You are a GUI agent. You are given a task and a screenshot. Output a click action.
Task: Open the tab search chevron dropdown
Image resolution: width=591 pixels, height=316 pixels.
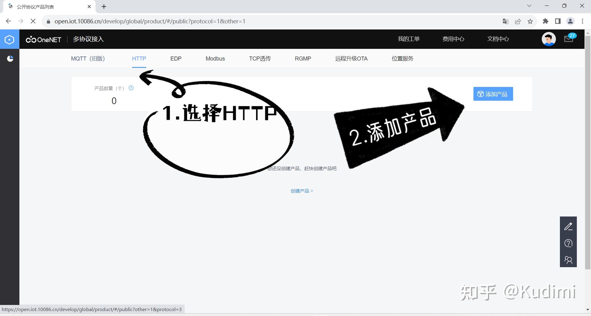529,6
